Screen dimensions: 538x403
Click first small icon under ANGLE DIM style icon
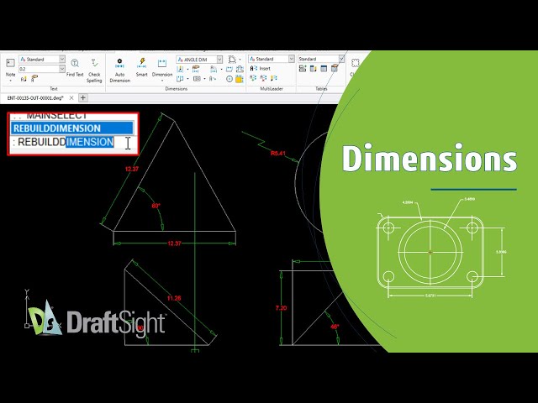click(x=180, y=69)
